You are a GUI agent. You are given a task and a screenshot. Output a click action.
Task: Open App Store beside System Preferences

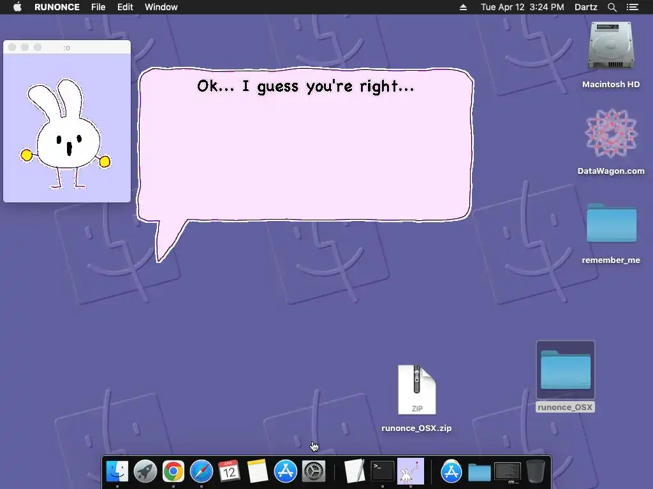(x=285, y=472)
